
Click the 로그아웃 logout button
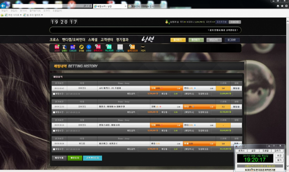(x=232, y=40)
